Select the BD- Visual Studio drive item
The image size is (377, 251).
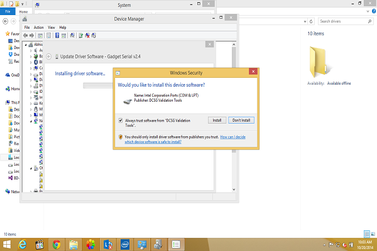(x=14, y=178)
